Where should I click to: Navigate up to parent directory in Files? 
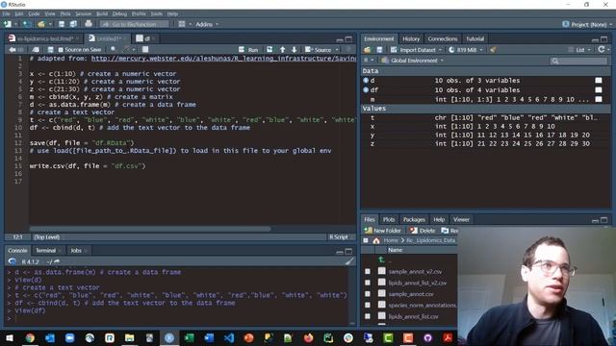coord(381,259)
